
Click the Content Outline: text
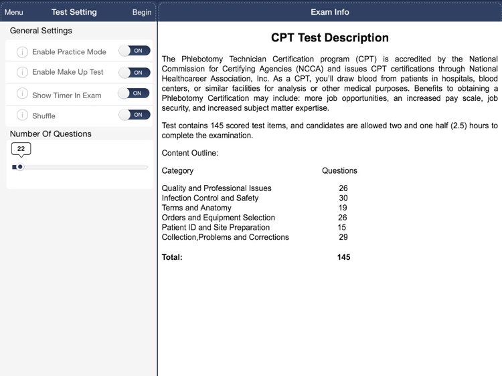click(190, 153)
